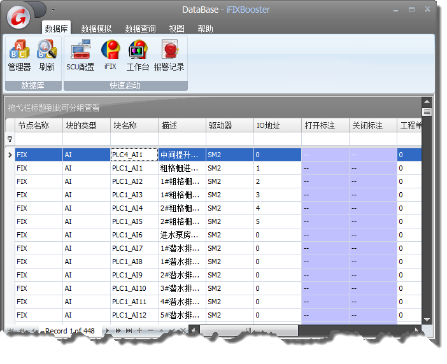Open the 报警记录 alarm record icon
This screenshot has height=364, width=447.
pos(169,56)
